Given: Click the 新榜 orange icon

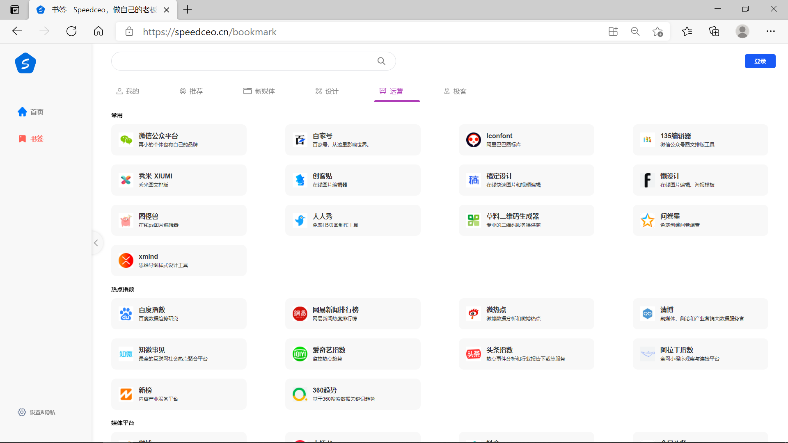Looking at the screenshot, I should 126,394.
